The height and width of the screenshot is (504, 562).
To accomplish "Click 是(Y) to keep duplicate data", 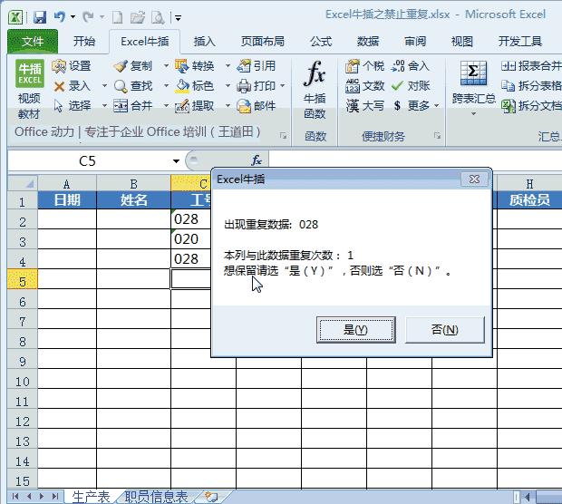I will click(x=356, y=330).
